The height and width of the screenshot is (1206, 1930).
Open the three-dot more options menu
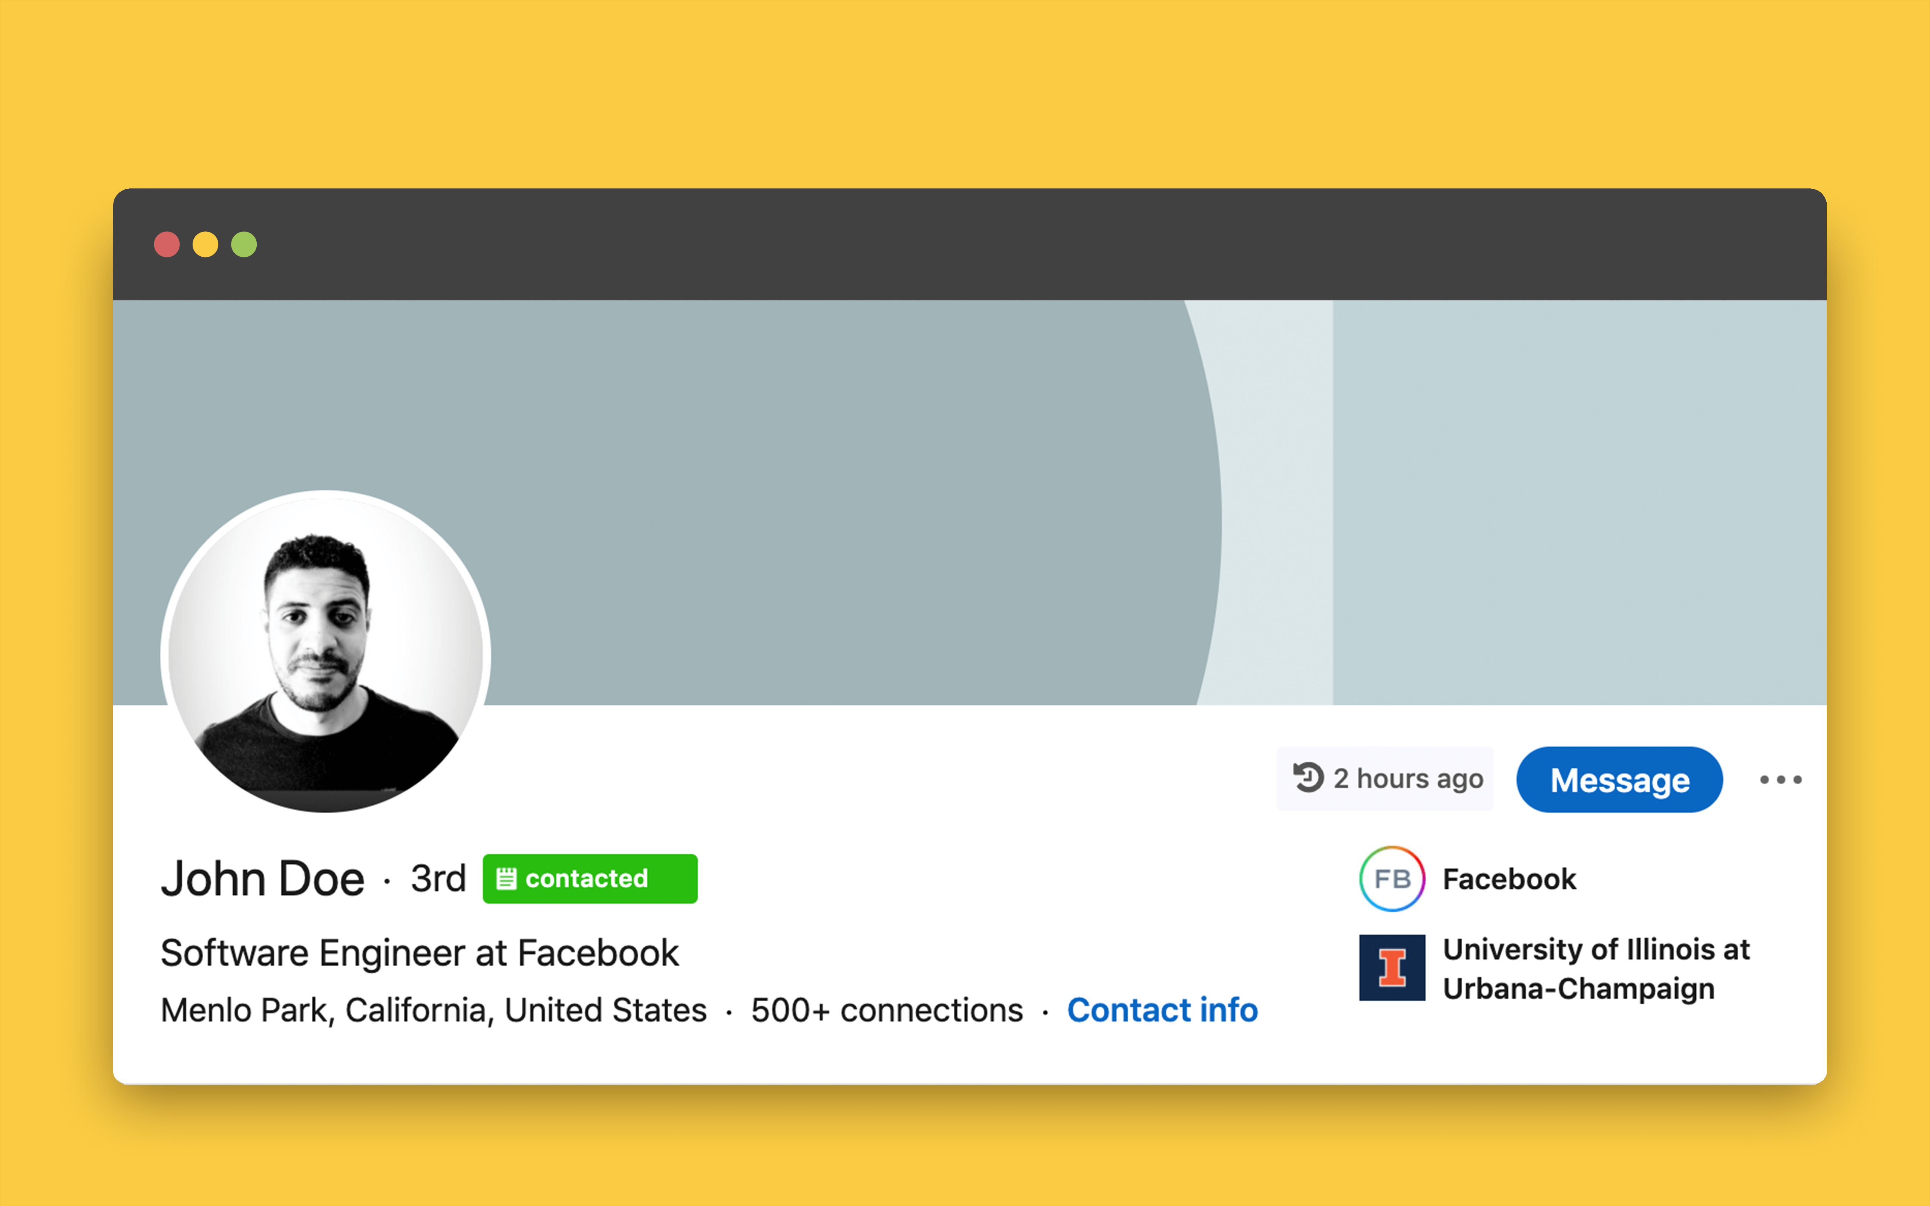point(1780,779)
